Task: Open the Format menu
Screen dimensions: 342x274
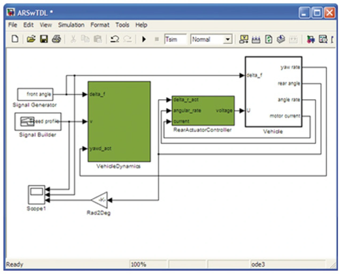Action: 100,25
